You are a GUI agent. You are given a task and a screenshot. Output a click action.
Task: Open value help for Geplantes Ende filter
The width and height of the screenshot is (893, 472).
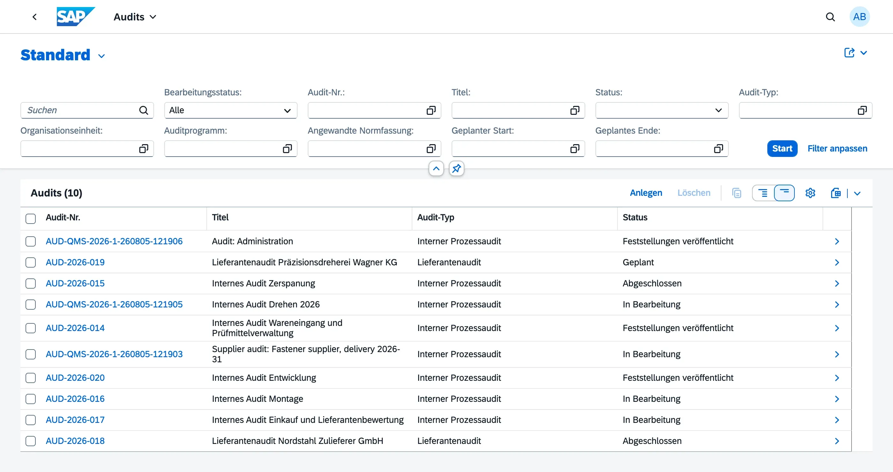(x=718, y=149)
